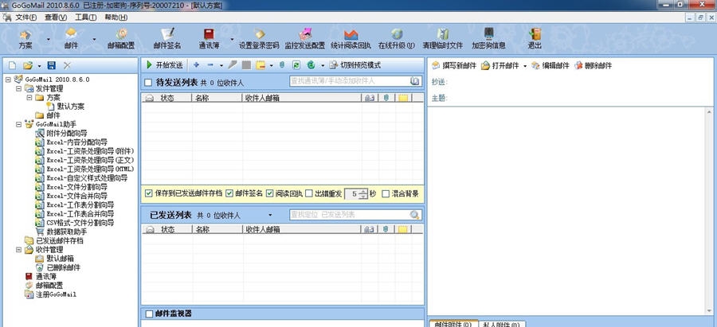
Task: Open dropdown beside the minus icon
Action: point(221,66)
